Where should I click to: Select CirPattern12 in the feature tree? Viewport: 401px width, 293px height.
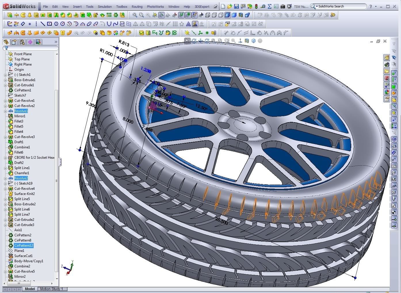24,246
